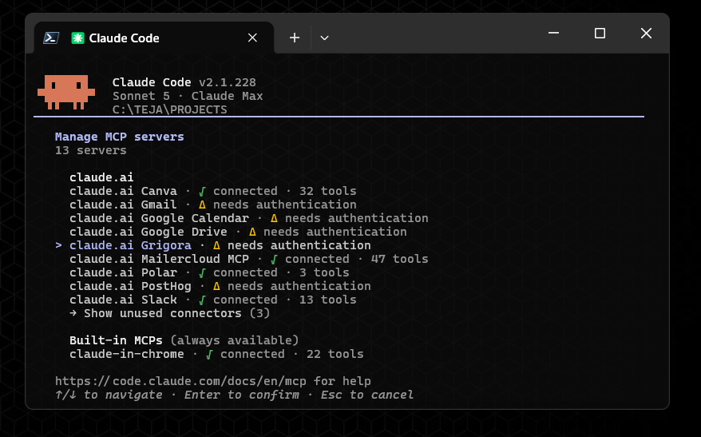Select the claude.ai Google Drive server row
The image size is (701, 437).
(238, 232)
